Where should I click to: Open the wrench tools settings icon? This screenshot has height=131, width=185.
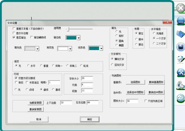click(181, 72)
